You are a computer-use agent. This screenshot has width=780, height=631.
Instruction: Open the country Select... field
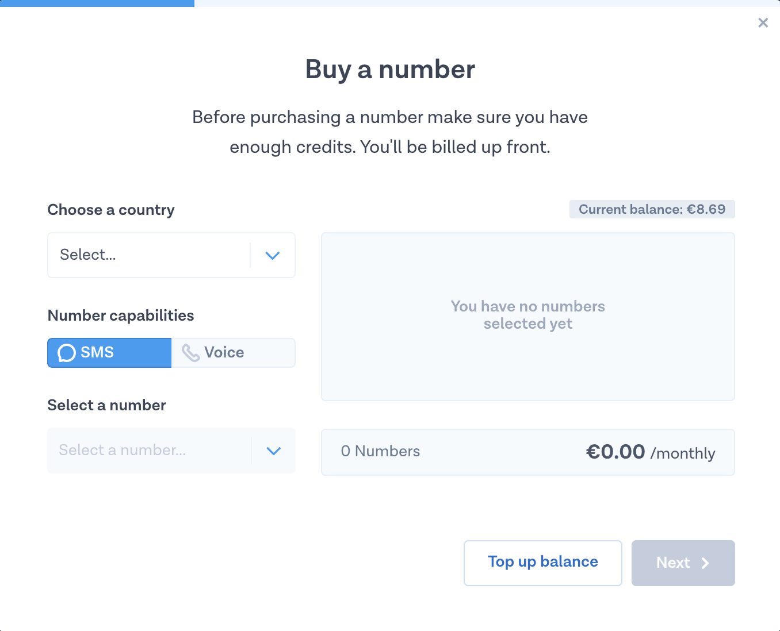[x=148, y=255]
